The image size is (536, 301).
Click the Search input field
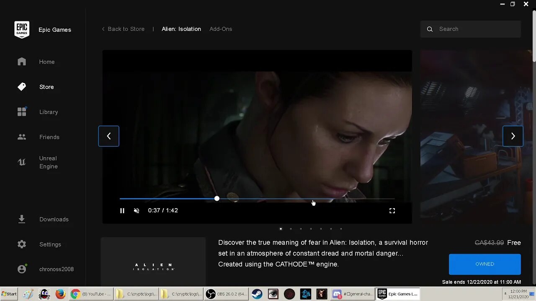[471, 29]
